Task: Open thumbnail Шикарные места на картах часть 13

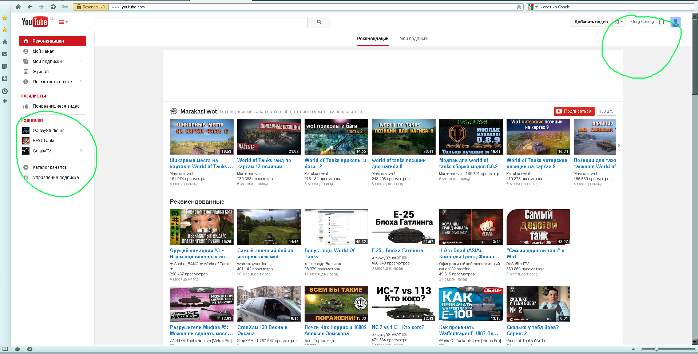Action: 202,137
